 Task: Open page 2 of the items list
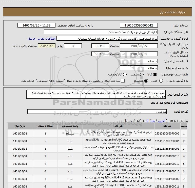tap(147, 121)
